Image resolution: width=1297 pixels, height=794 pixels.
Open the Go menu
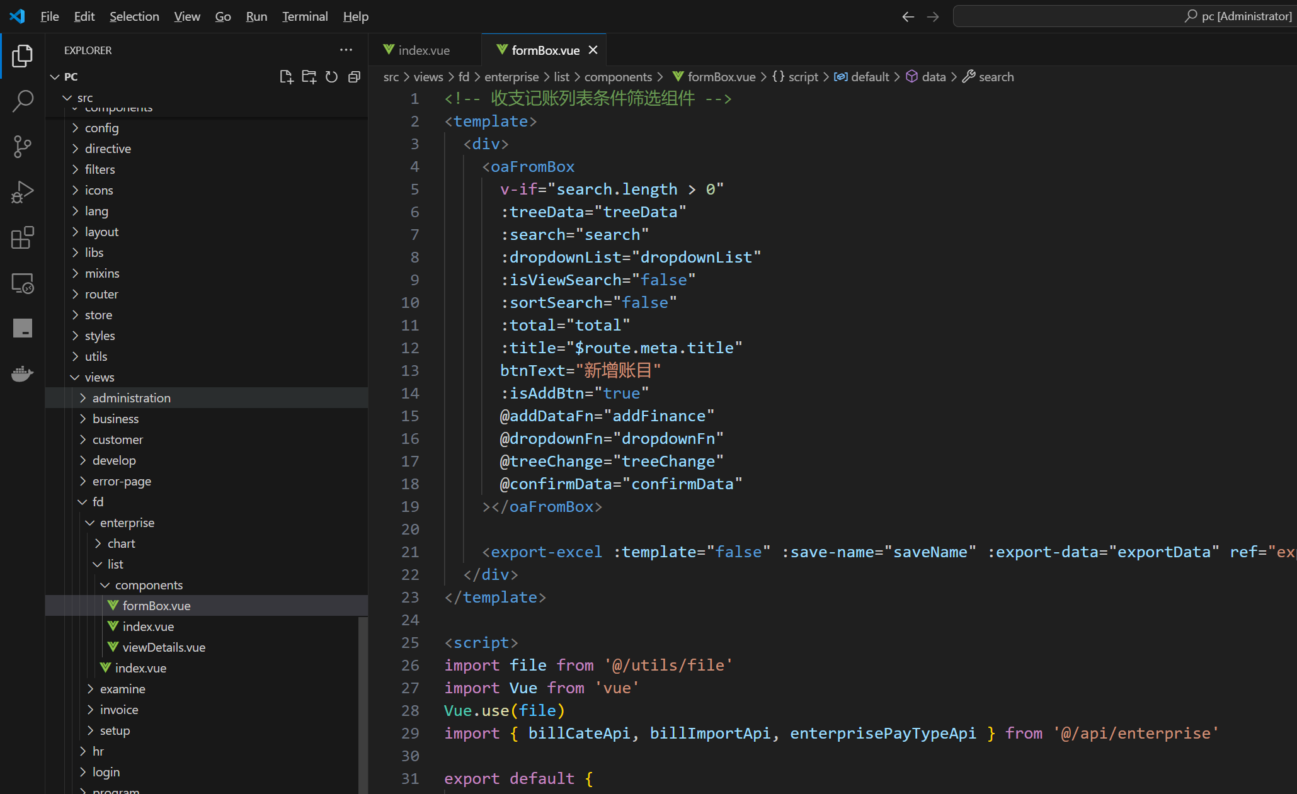pos(223,16)
